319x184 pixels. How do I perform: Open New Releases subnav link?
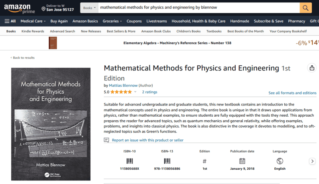[x=91, y=31]
